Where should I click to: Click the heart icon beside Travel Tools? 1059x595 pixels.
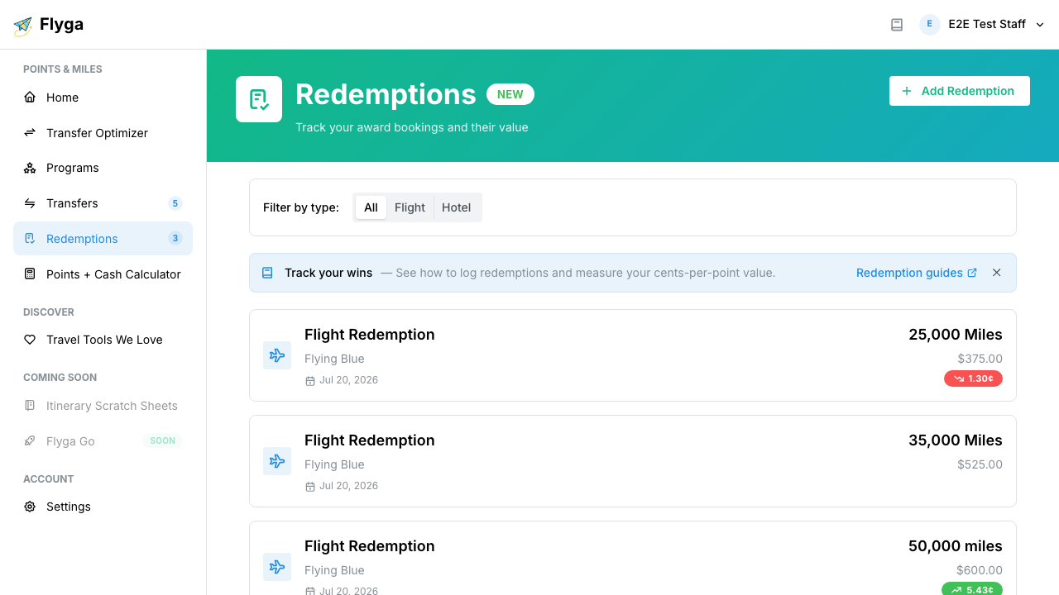coord(30,340)
